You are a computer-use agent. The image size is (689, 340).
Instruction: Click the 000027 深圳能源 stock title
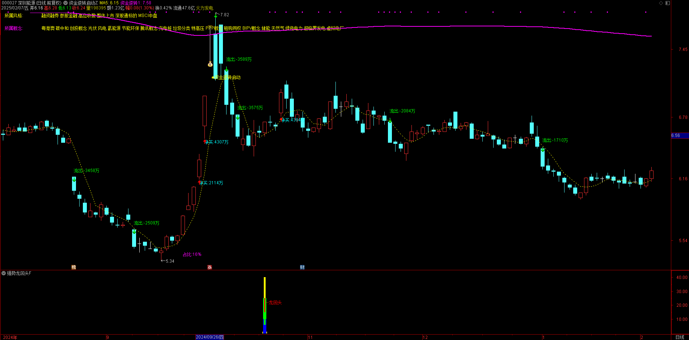tap(31, 3)
